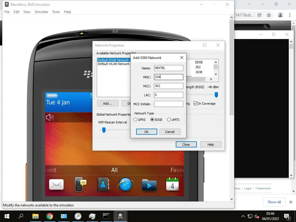
Task: Open the Help menu
Action: (x=67, y=12)
